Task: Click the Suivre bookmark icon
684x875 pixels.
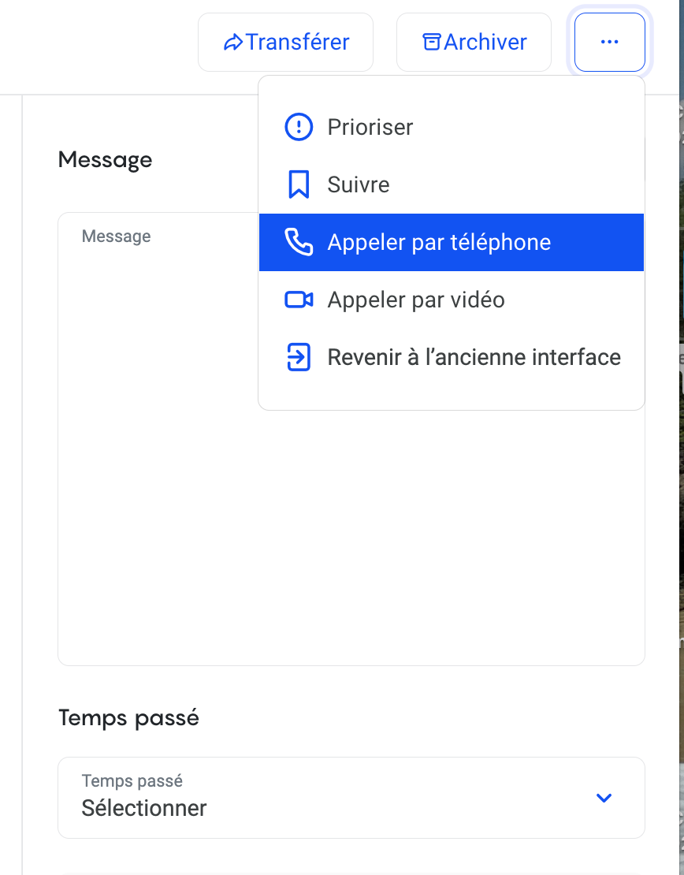Action: [x=299, y=185]
